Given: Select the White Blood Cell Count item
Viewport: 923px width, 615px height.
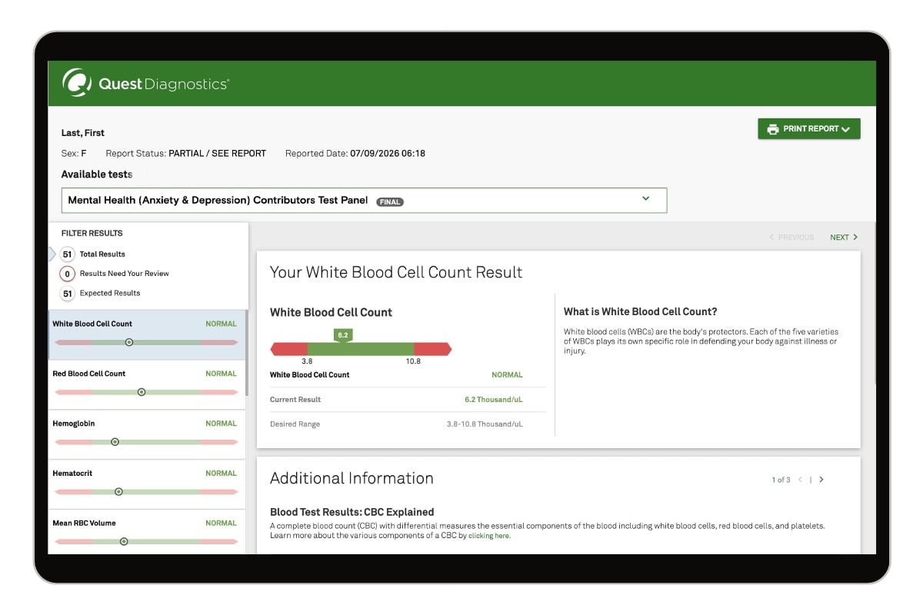Looking at the screenshot, I should (x=147, y=334).
